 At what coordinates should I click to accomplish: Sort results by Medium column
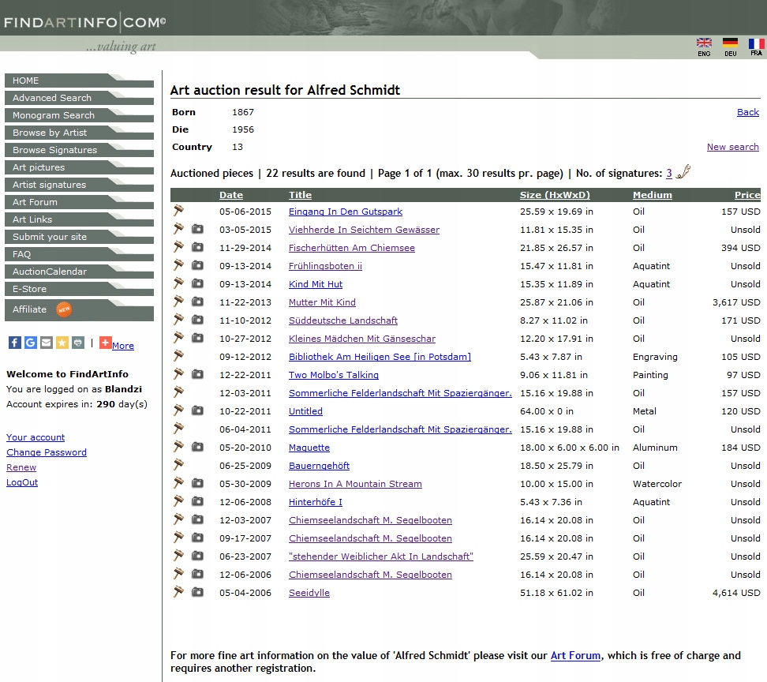[x=652, y=195]
